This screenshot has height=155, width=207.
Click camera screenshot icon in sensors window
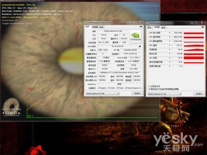point(202,27)
